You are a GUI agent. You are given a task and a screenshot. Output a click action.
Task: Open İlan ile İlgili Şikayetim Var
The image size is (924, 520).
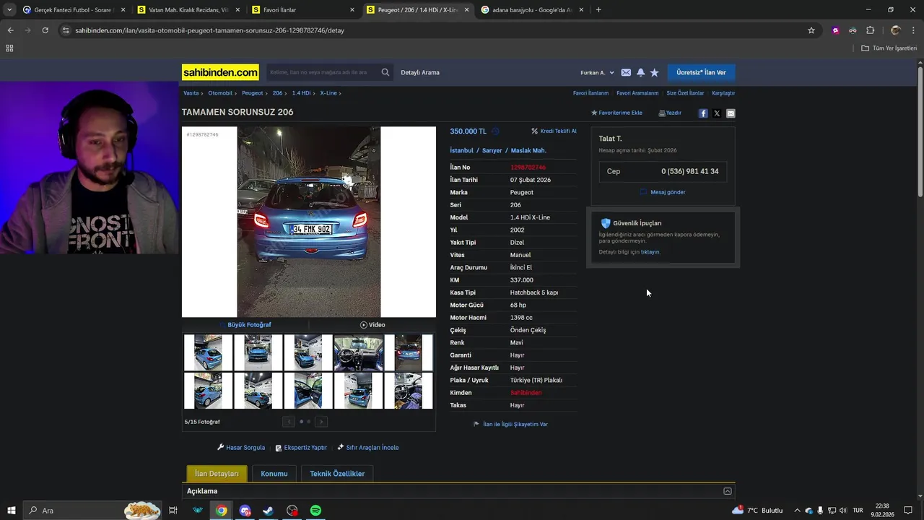click(x=510, y=425)
